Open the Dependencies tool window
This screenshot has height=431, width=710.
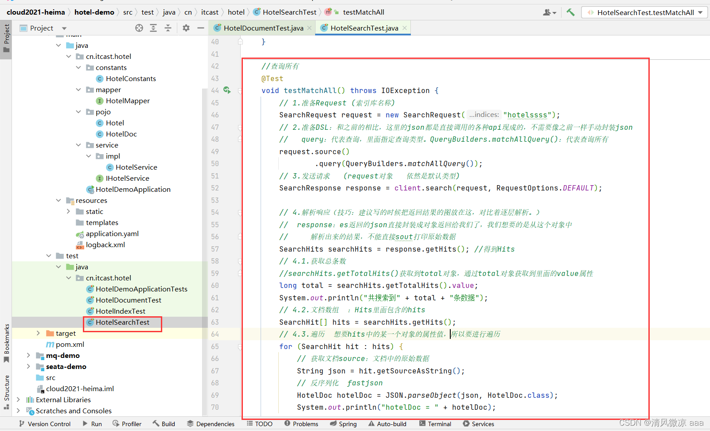pos(211,424)
